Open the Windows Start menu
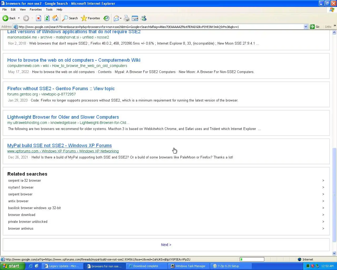Screen dimensions: 337x270 tap(12, 266)
